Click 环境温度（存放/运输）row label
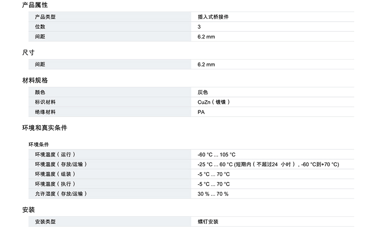The height and width of the screenshot is (229, 365). click(x=61, y=164)
